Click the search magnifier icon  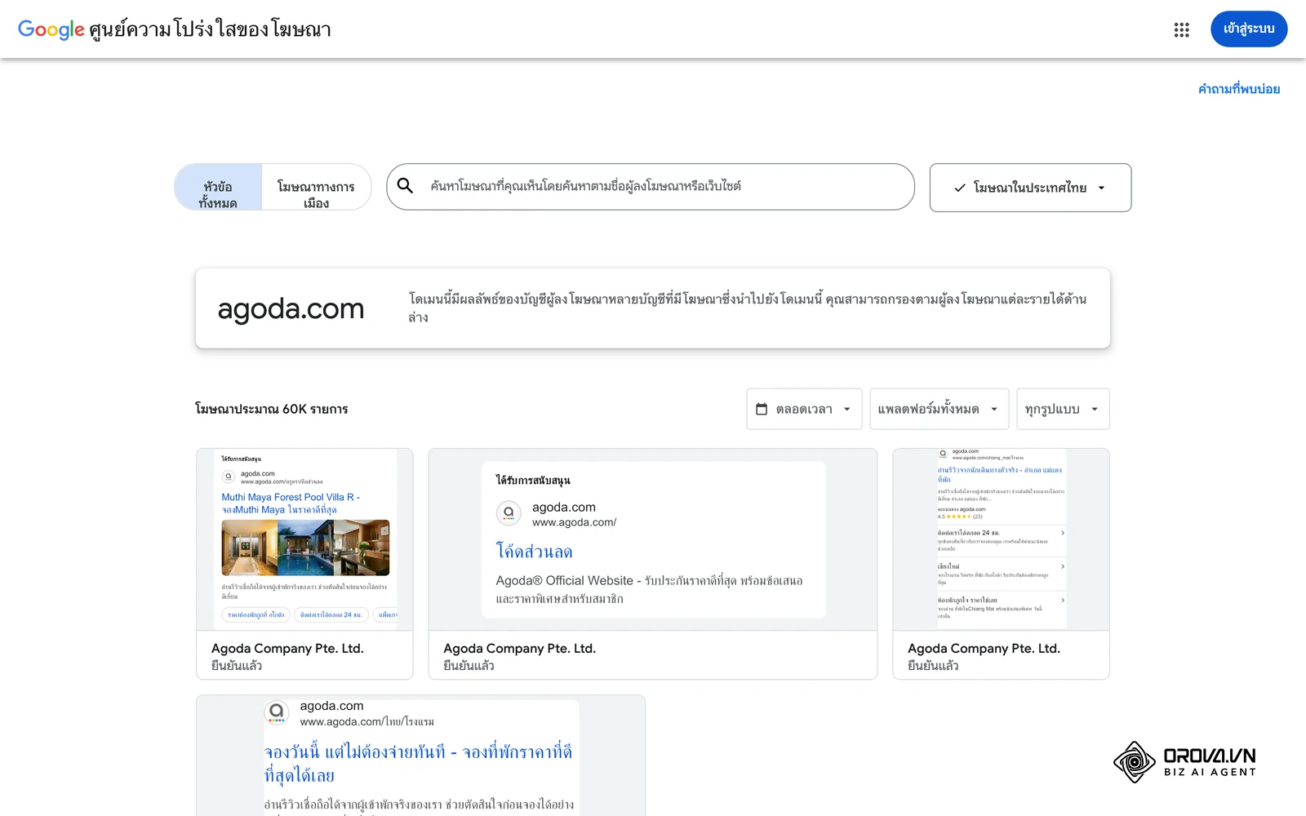click(405, 186)
